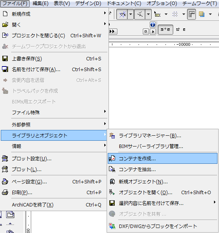219x233 pixels.
Task: Click the fast-forward double arrow button
Action: click(x=113, y=32)
